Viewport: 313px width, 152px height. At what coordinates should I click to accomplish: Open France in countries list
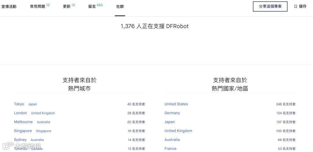(x=170, y=149)
